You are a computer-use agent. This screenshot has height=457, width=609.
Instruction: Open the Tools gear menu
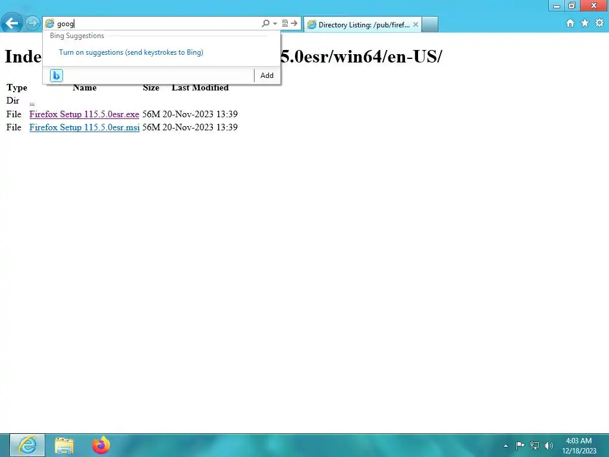pyautogui.click(x=599, y=23)
